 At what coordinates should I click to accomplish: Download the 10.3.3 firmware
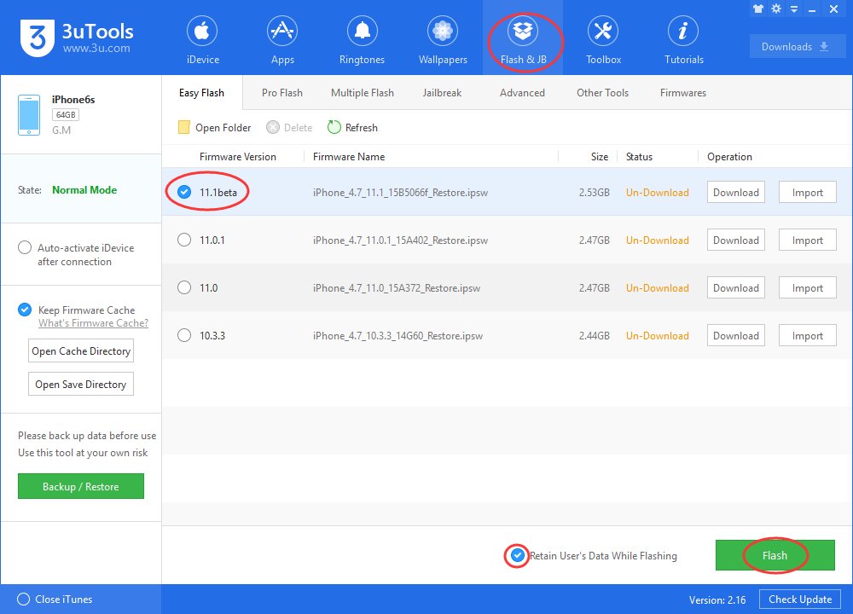click(735, 335)
